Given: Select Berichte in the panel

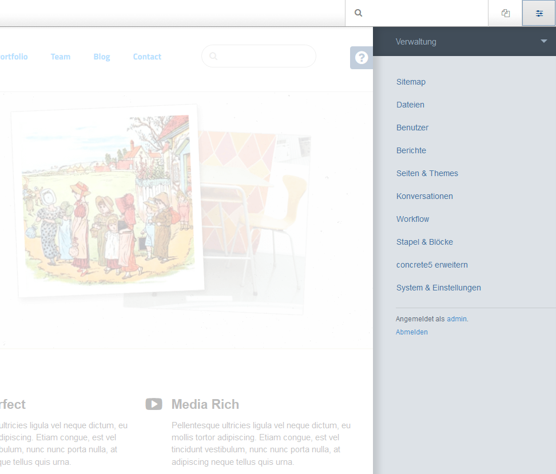Looking at the screenshot, I should point(411,150).
